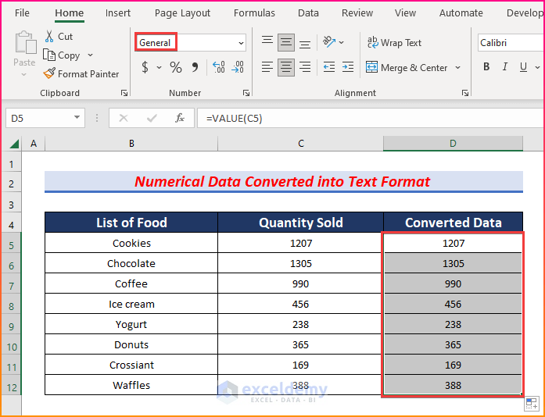Viewport: 545px width, 417px height.
Task: Apply Percent Style format
Action: [x=176, y=67]
